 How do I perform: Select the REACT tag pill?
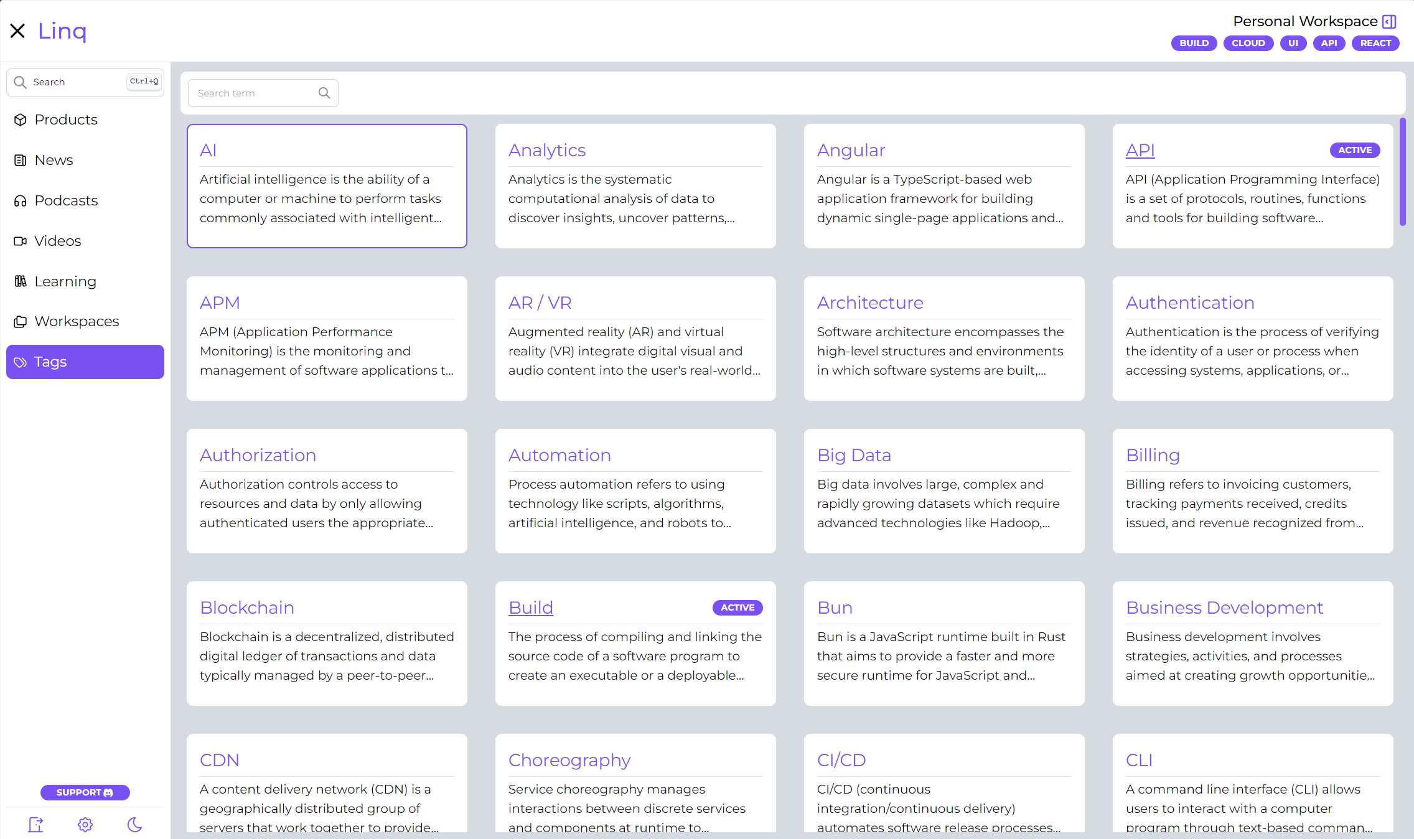(1375, 43)
